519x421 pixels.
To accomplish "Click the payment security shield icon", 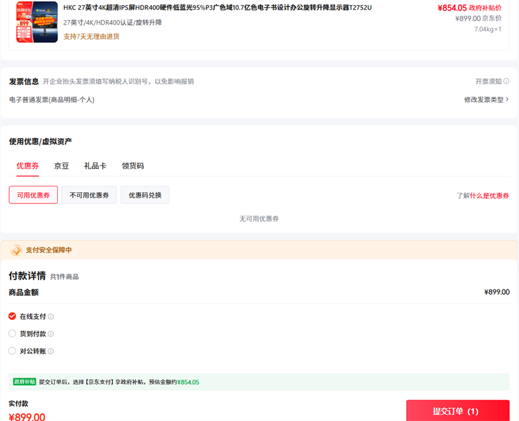I will pos(16,250).
